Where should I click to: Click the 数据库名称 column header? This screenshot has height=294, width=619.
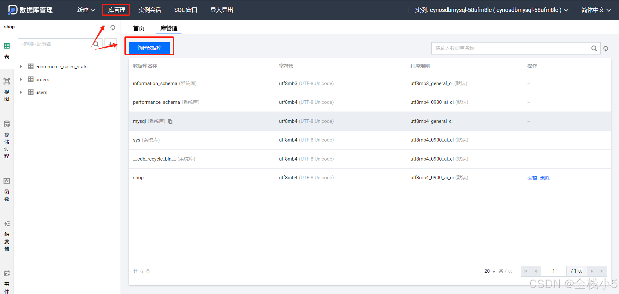pyautogui.click(x=145, y=66)
